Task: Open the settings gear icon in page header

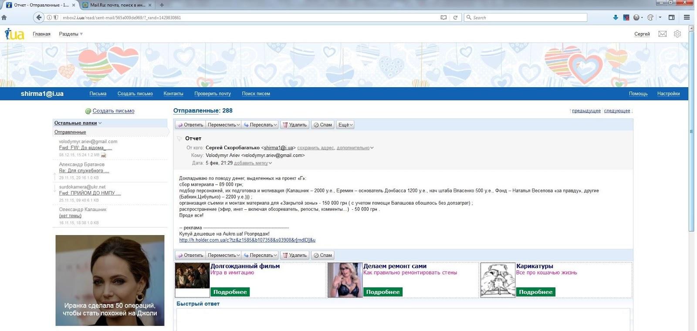Action: (677, 34)
